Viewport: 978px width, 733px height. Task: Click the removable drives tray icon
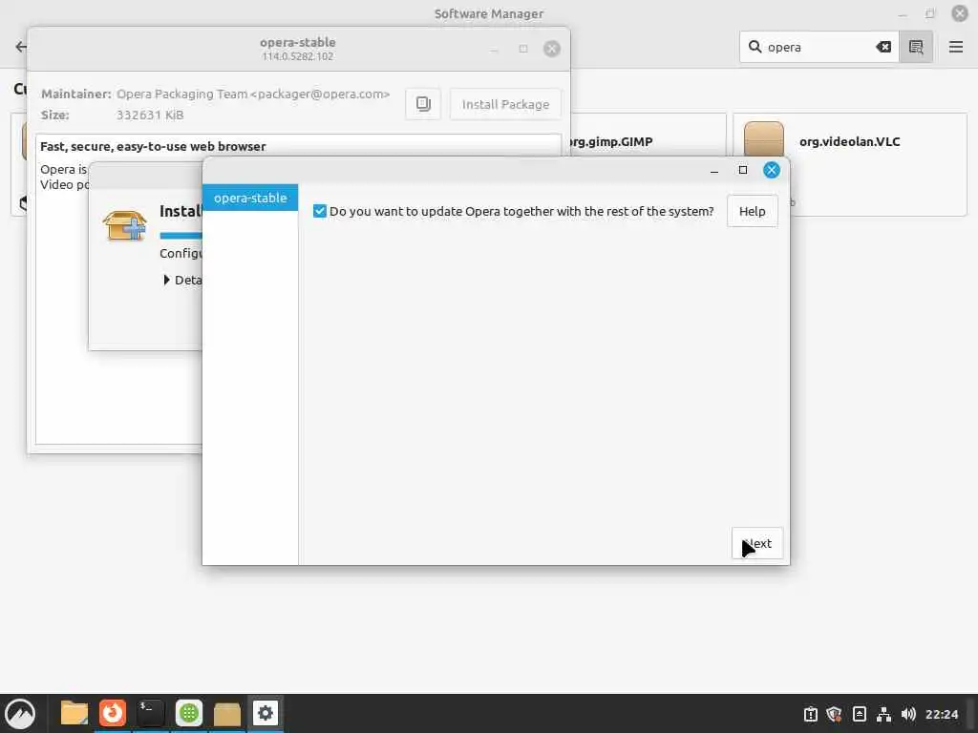click(x=860, y=714)
